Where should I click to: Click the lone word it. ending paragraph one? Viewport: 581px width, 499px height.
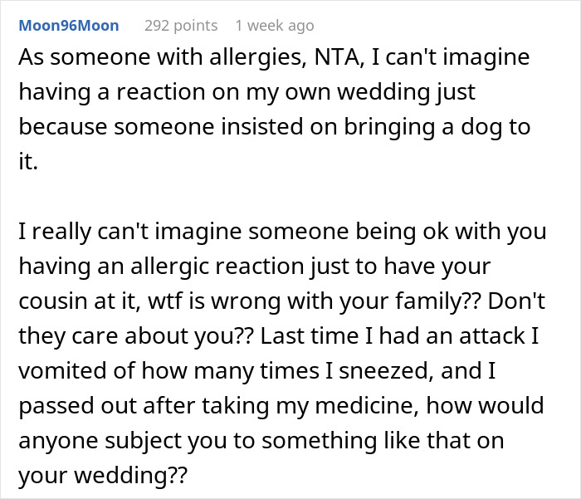click(x=27, y=164)
